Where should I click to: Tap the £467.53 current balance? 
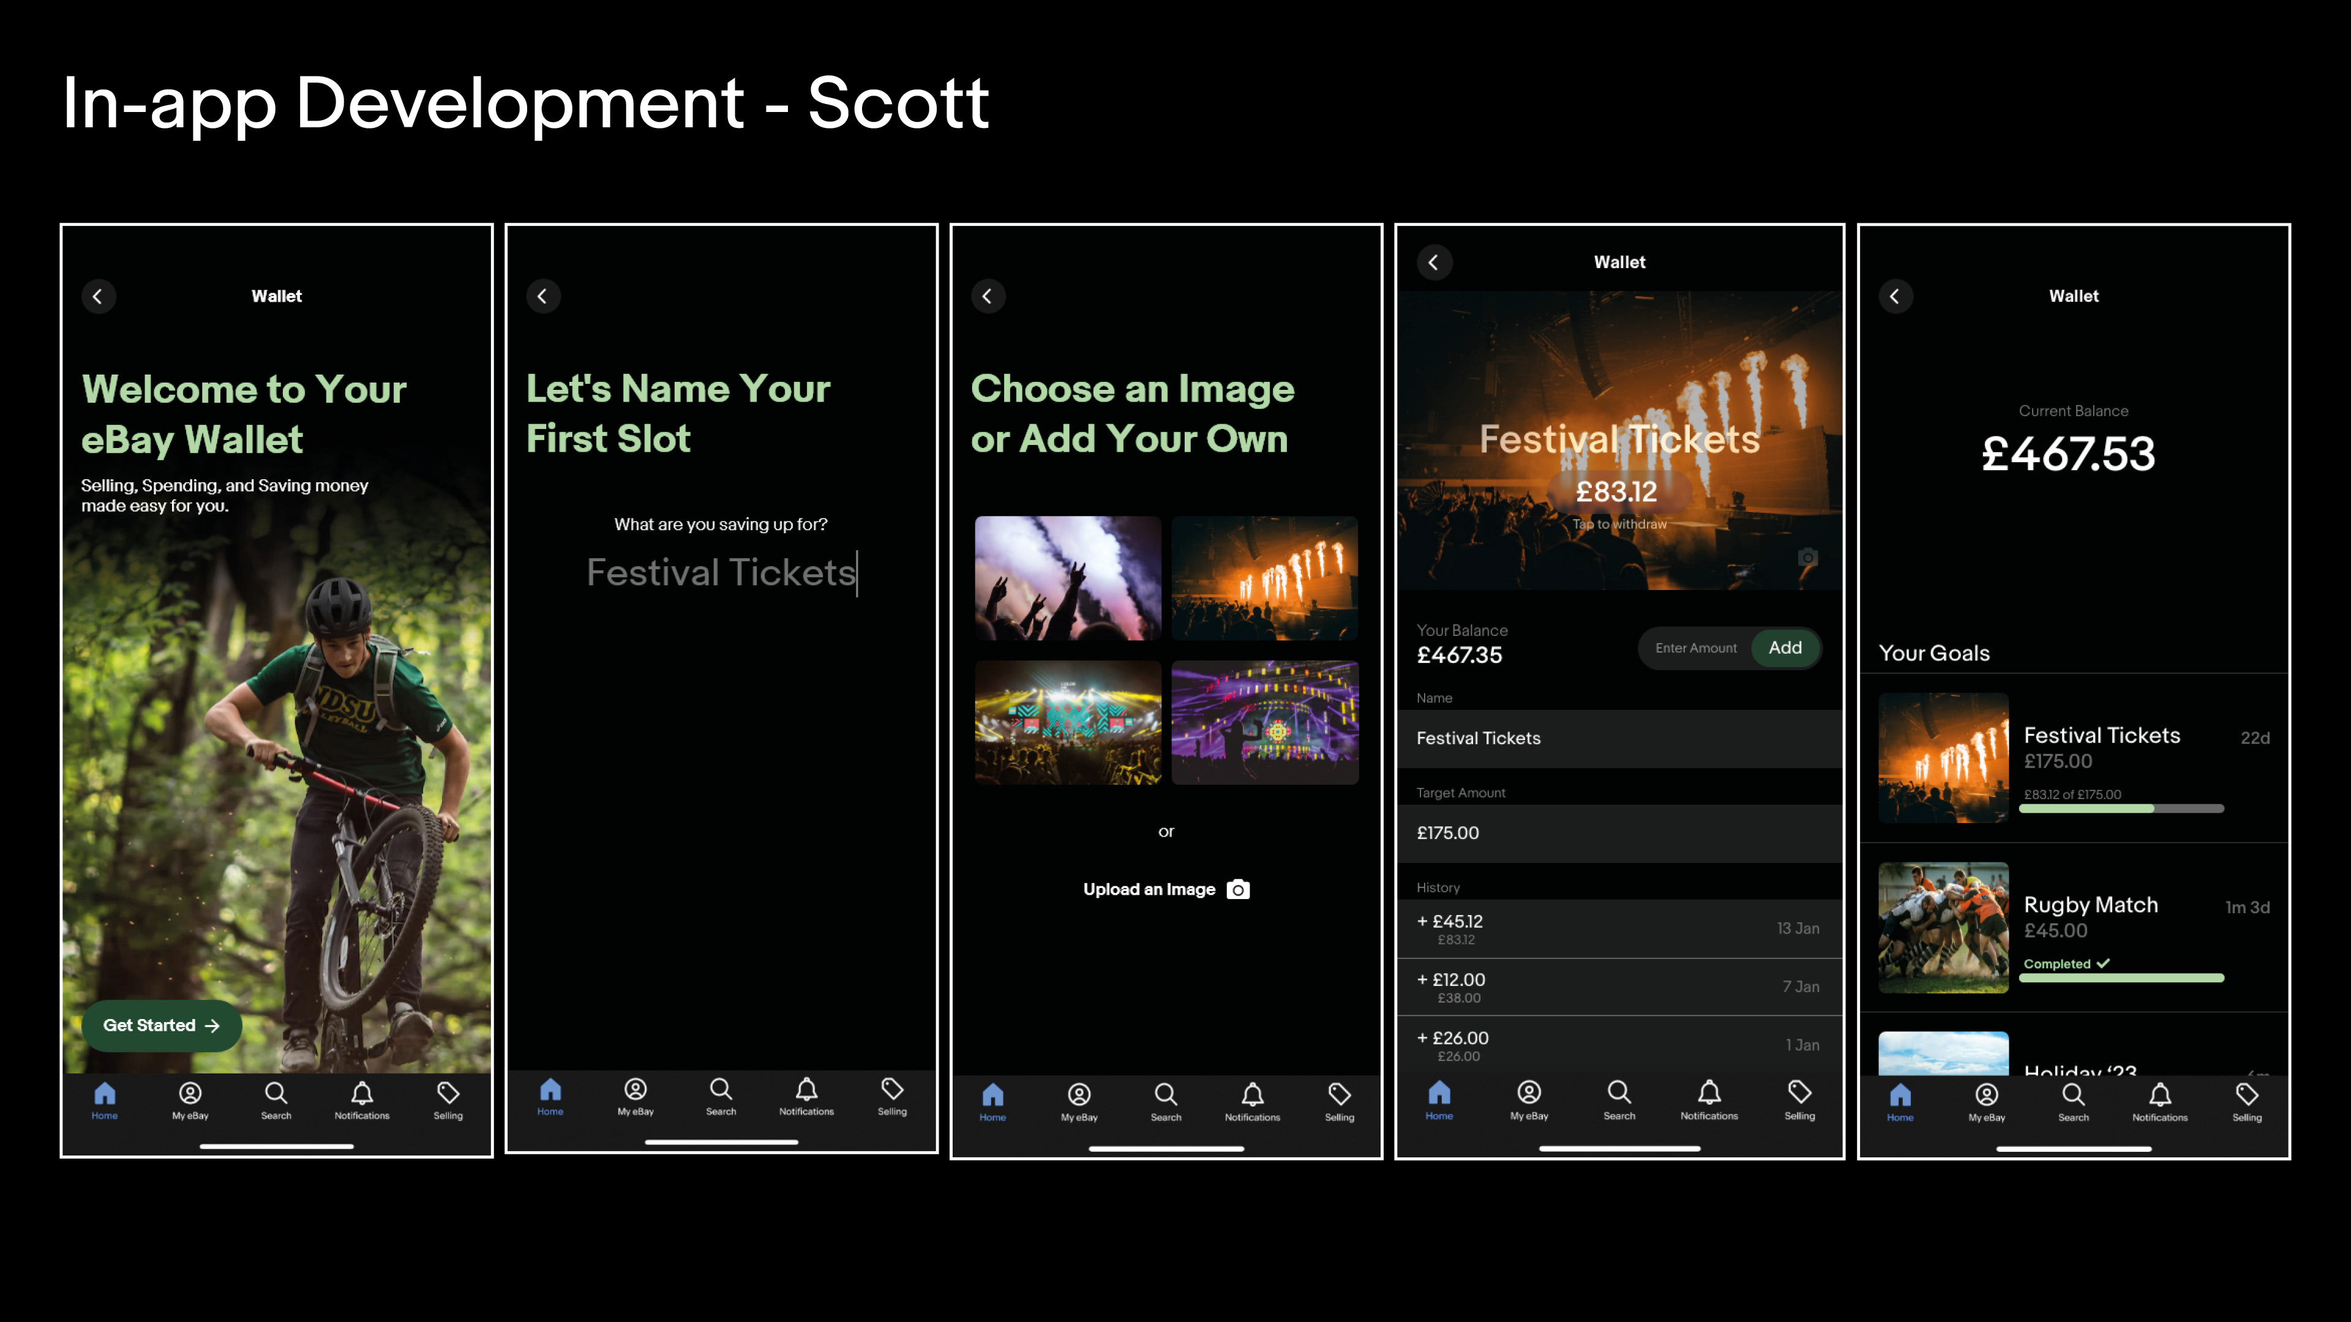pyautogui.click(x=2069, y=454)
